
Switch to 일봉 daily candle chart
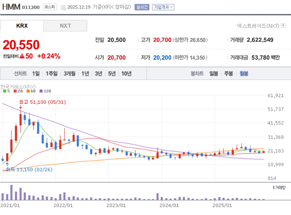coord(214,74)
